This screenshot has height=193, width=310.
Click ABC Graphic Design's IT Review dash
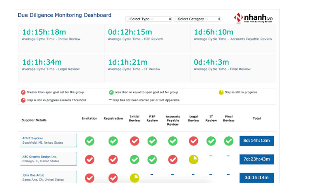point(211,156)
